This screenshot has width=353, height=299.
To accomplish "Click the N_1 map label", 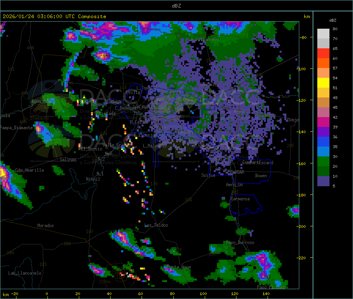I will click(100, 173).
